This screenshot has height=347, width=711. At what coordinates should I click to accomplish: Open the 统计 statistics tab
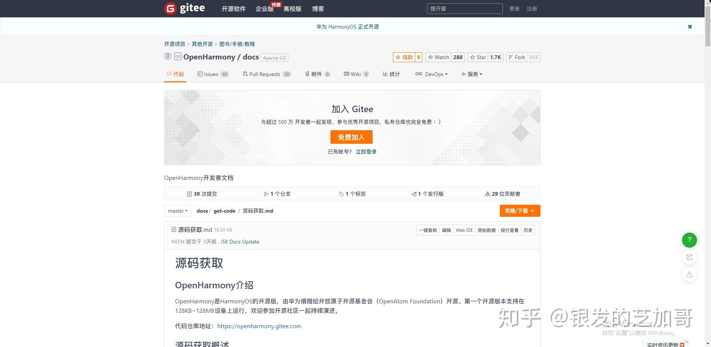tap(391, 74)
